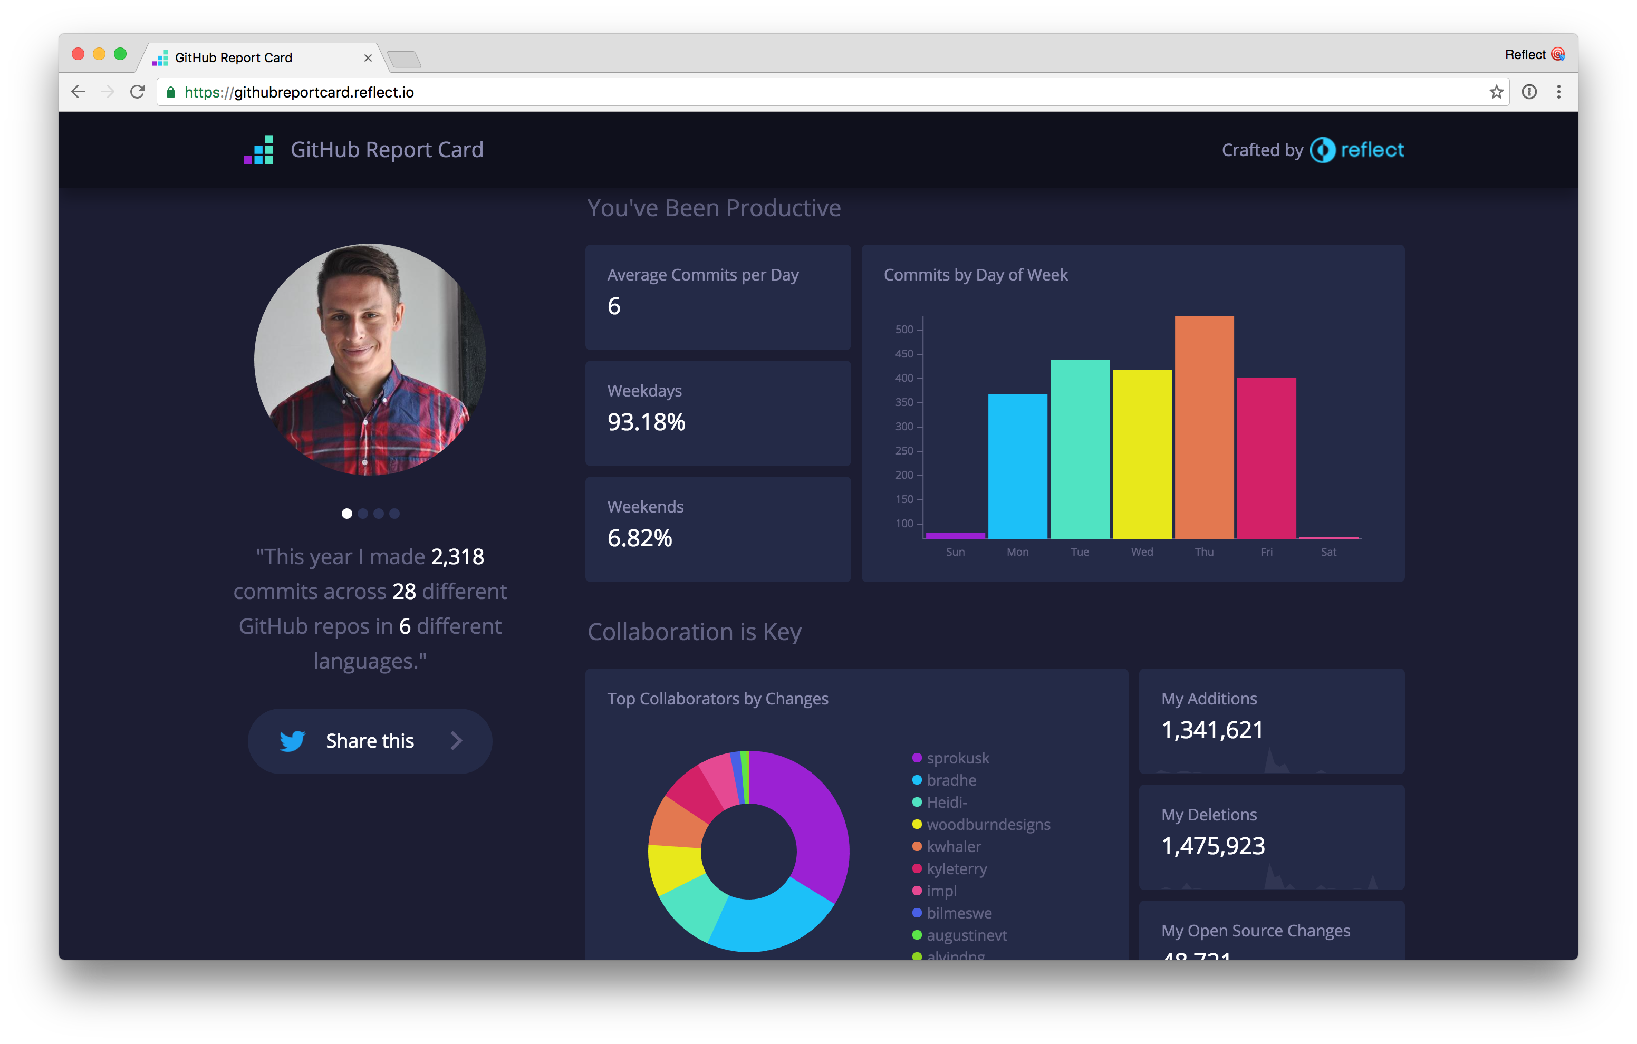
Task: Click the bookmark star in the address bar
Action: [1496, 92]
